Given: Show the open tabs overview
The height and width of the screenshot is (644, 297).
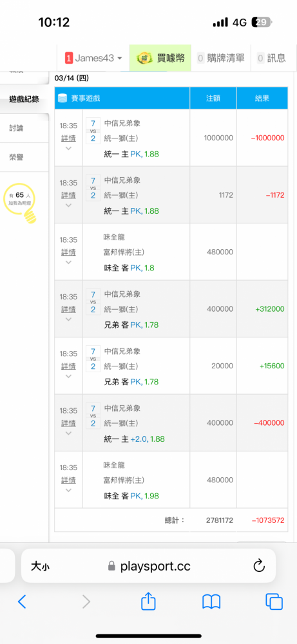Looking at the screenshot, I should pyautogui.click(x=274, y=601).
